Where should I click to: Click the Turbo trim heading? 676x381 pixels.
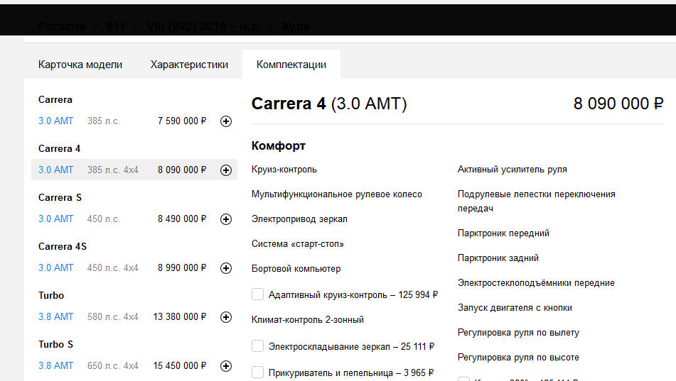51,295
